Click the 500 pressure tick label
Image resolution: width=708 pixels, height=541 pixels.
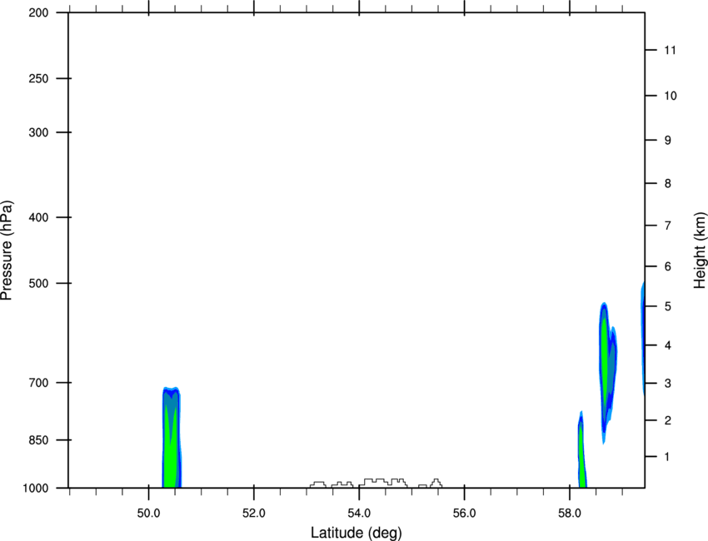click(x=38, y=283)
